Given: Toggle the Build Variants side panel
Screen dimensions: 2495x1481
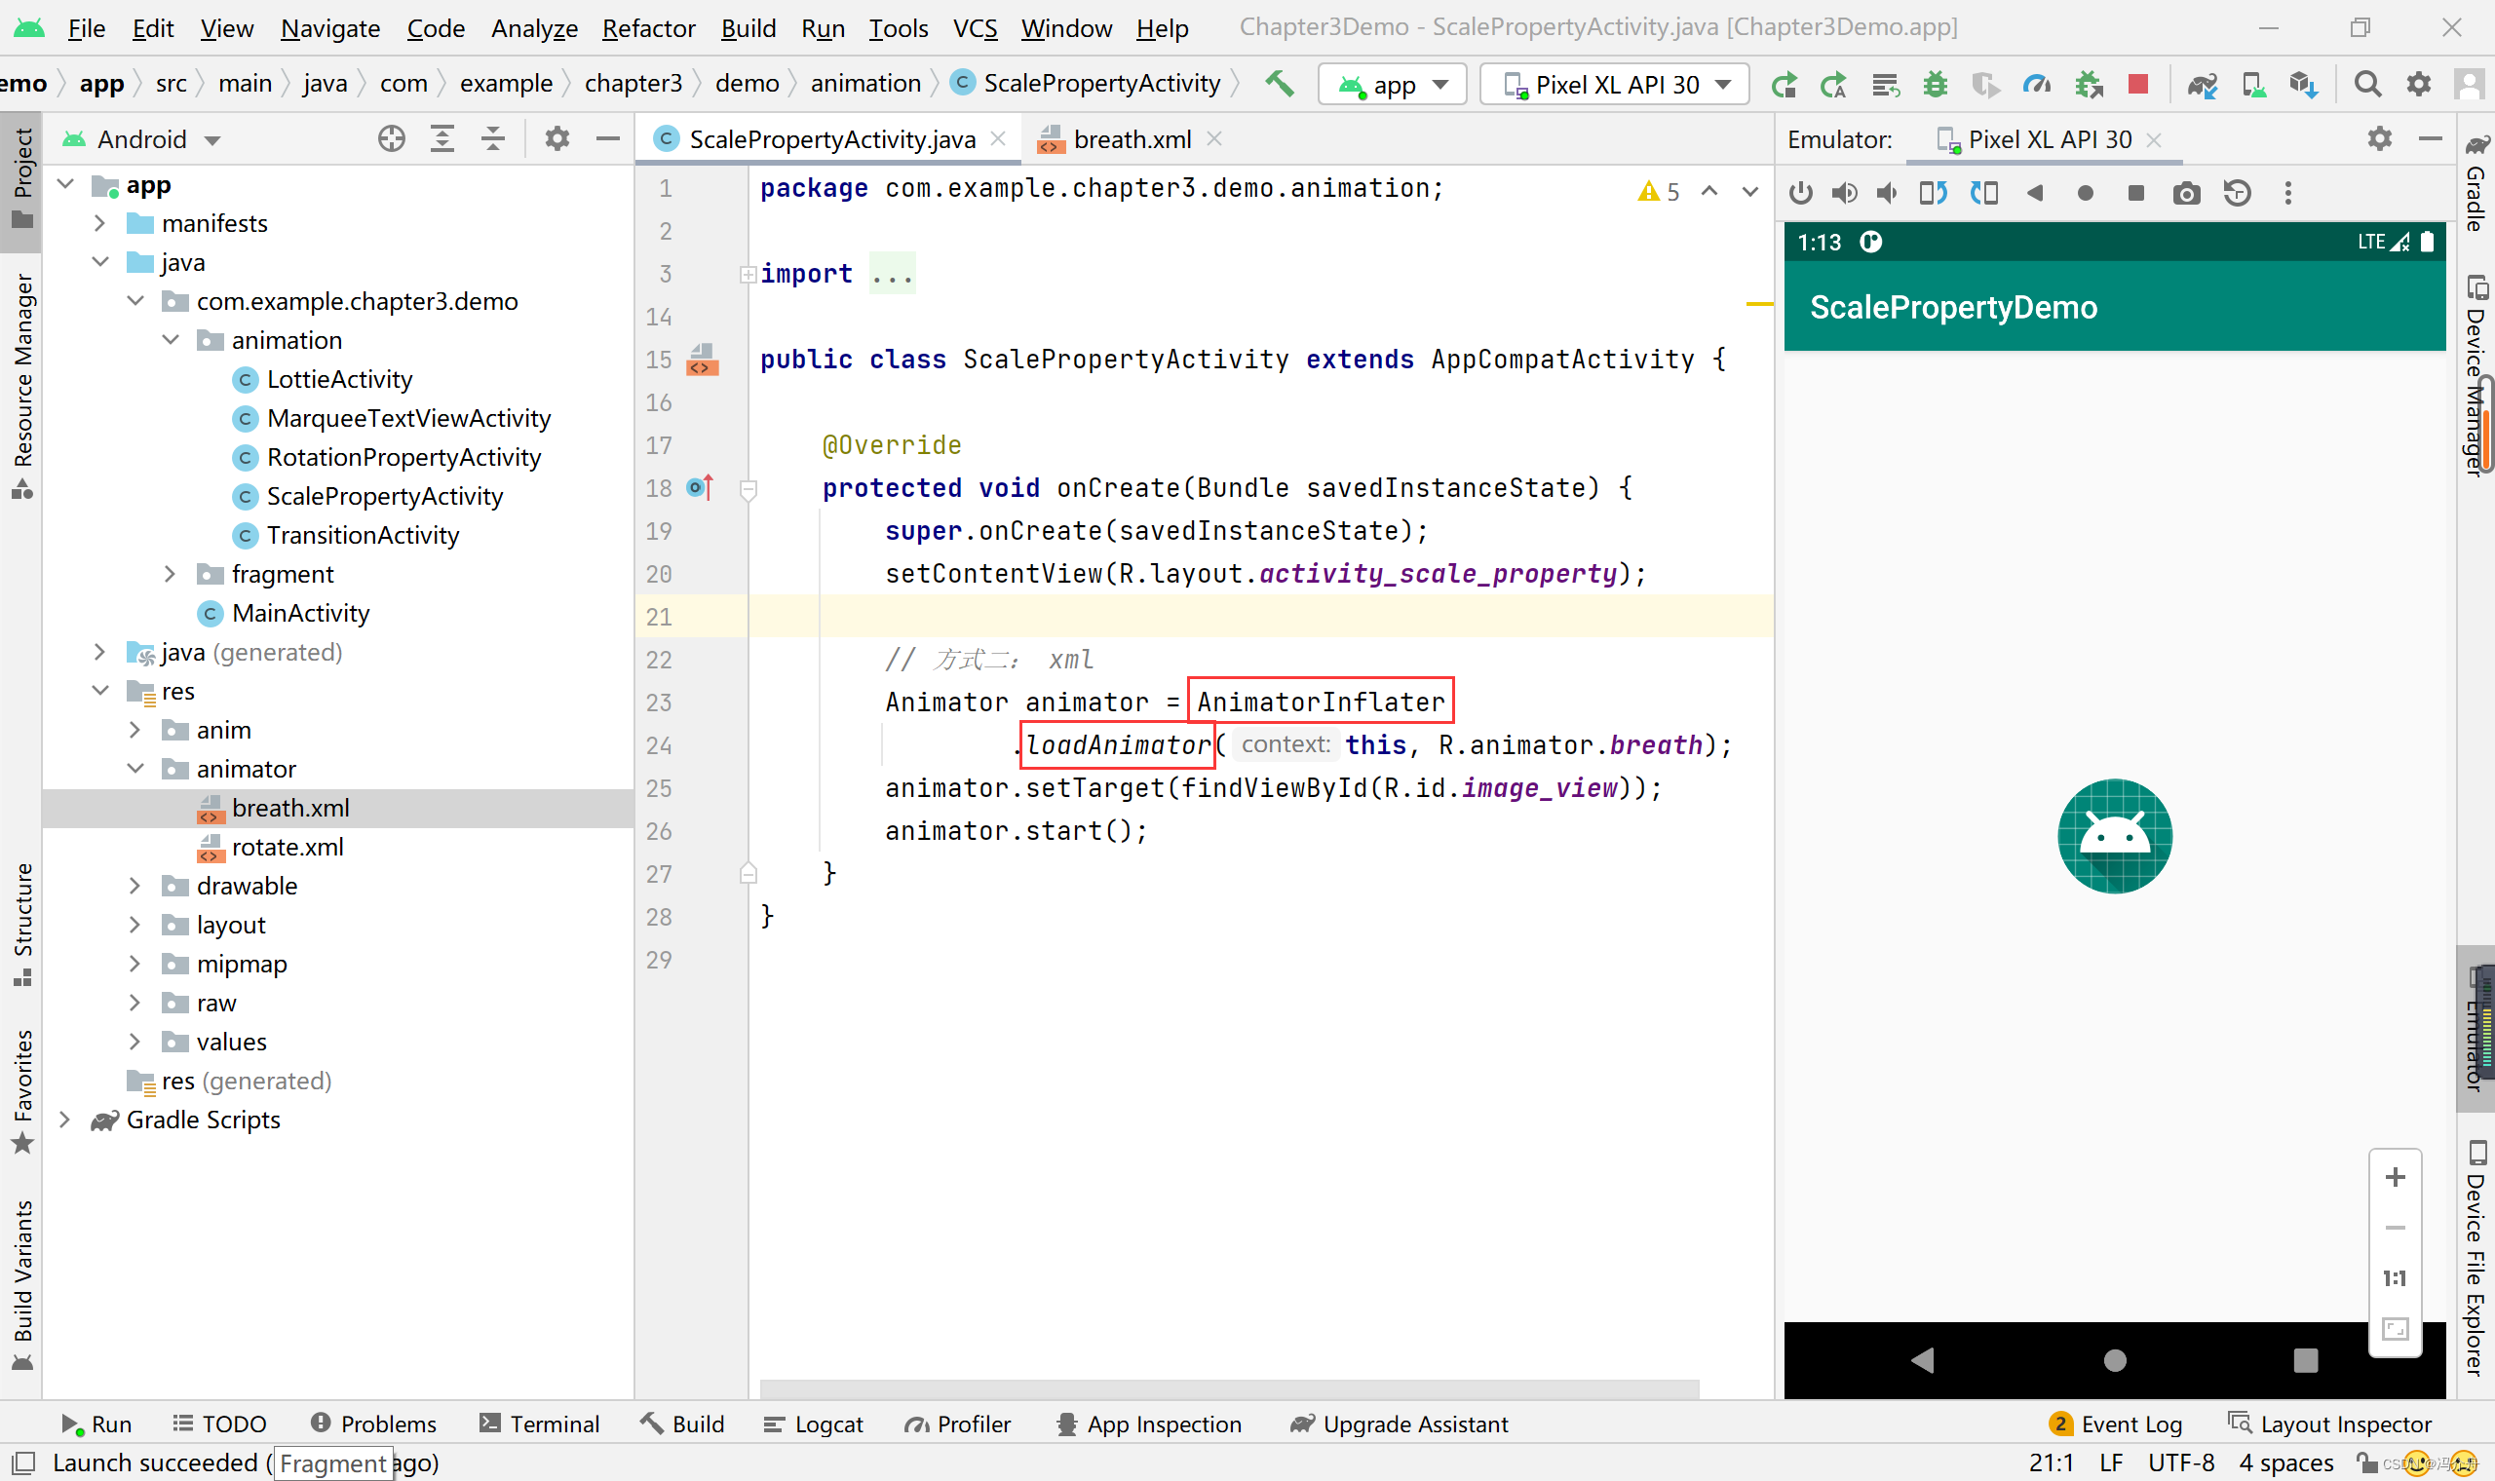Looking at the screenshot, I should (22, 1284).
